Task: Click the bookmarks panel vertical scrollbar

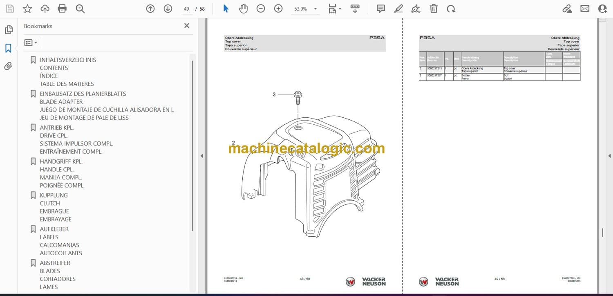Action: pyautogui.click(x=192, y=145)
